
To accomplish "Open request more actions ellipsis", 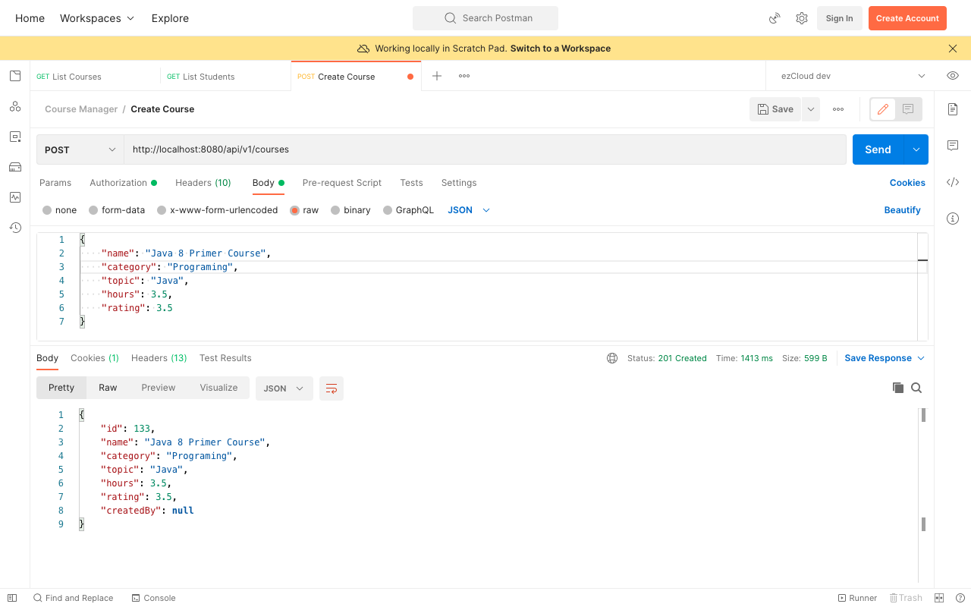I will click(x=838, y=109).
